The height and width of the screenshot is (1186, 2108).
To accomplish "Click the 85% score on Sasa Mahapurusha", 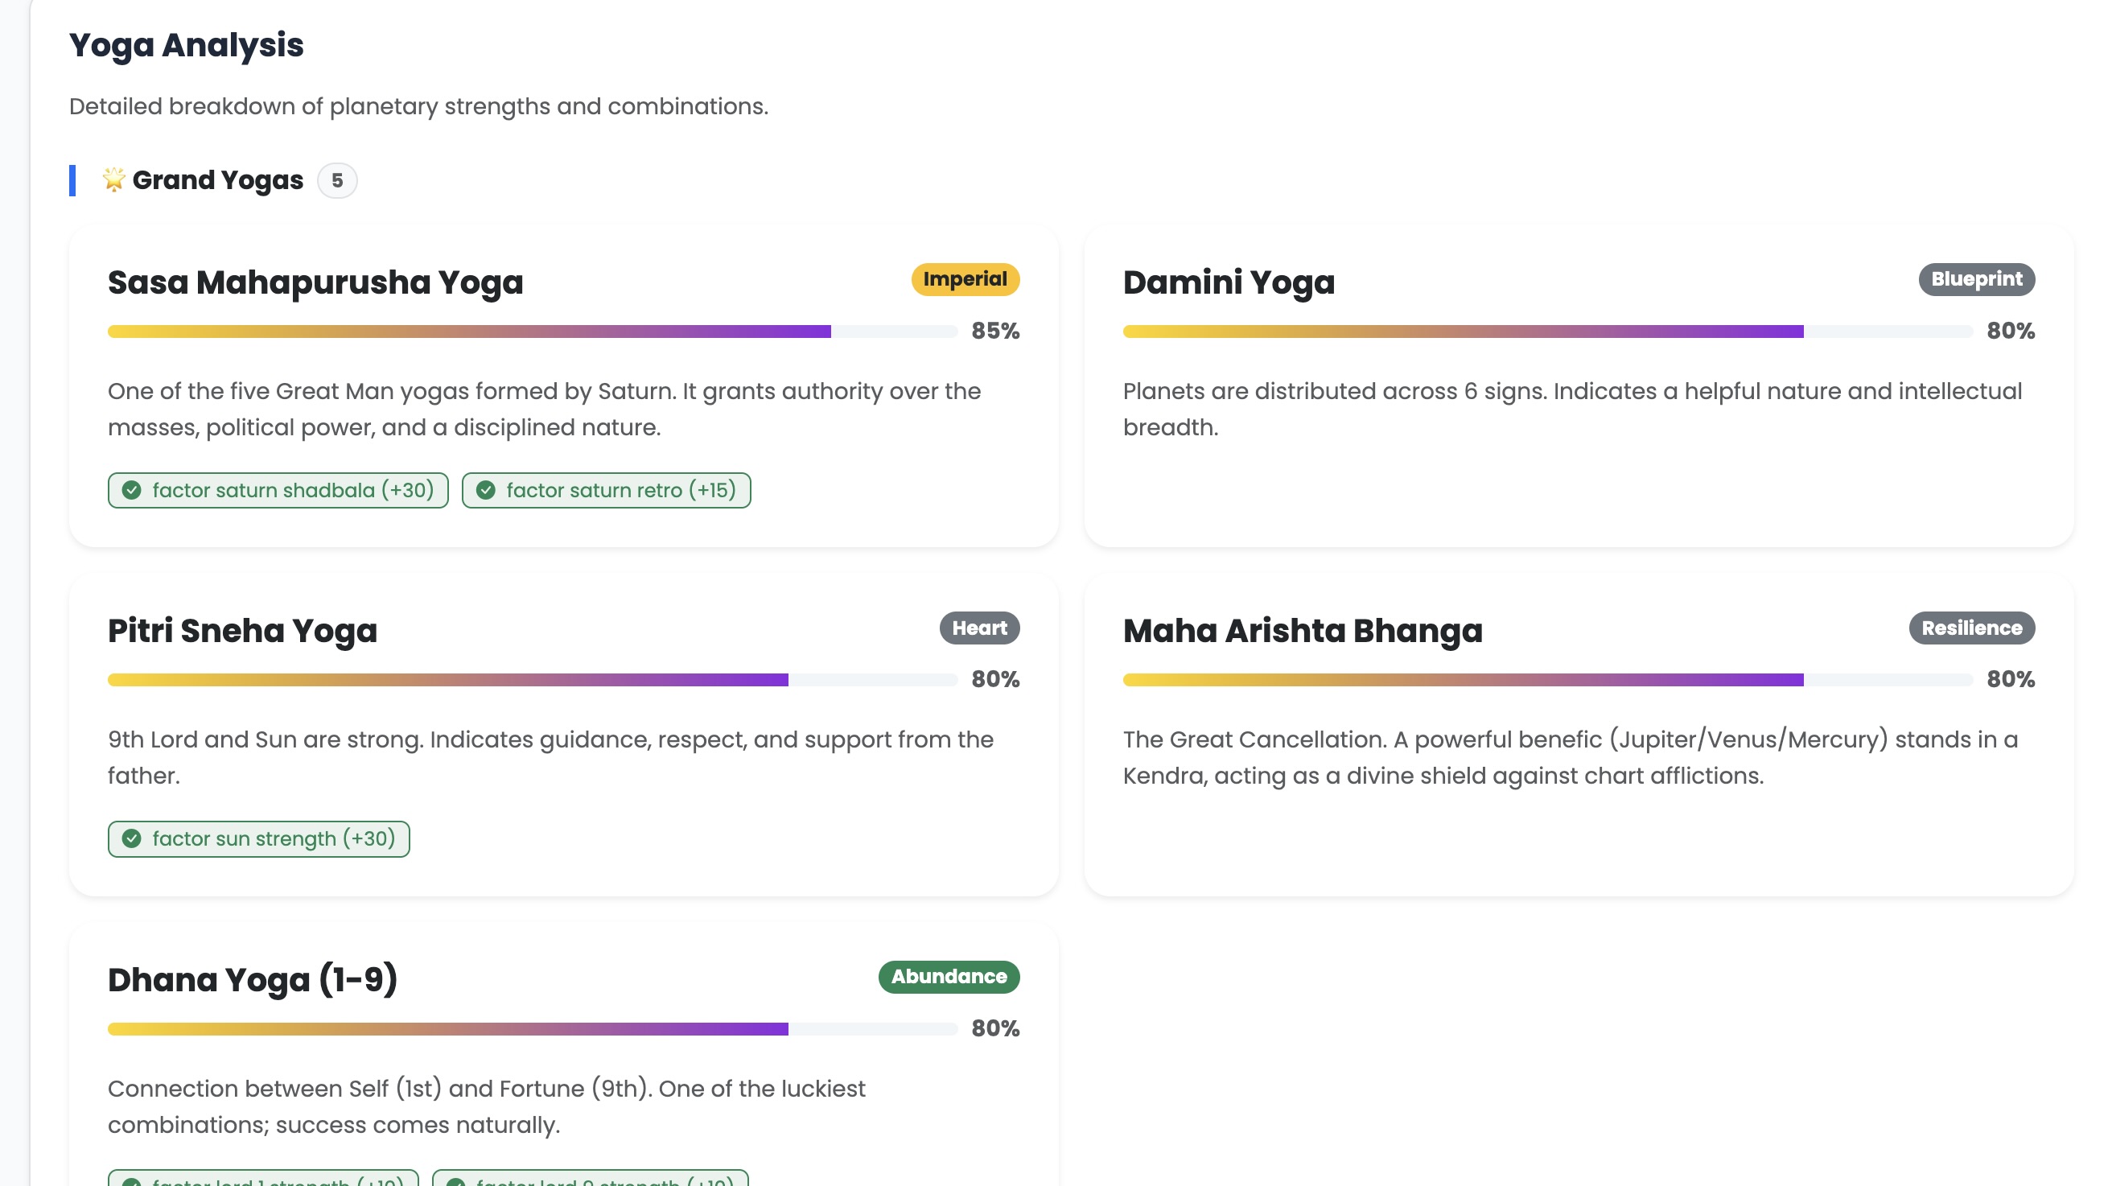I will coord(995,332).
